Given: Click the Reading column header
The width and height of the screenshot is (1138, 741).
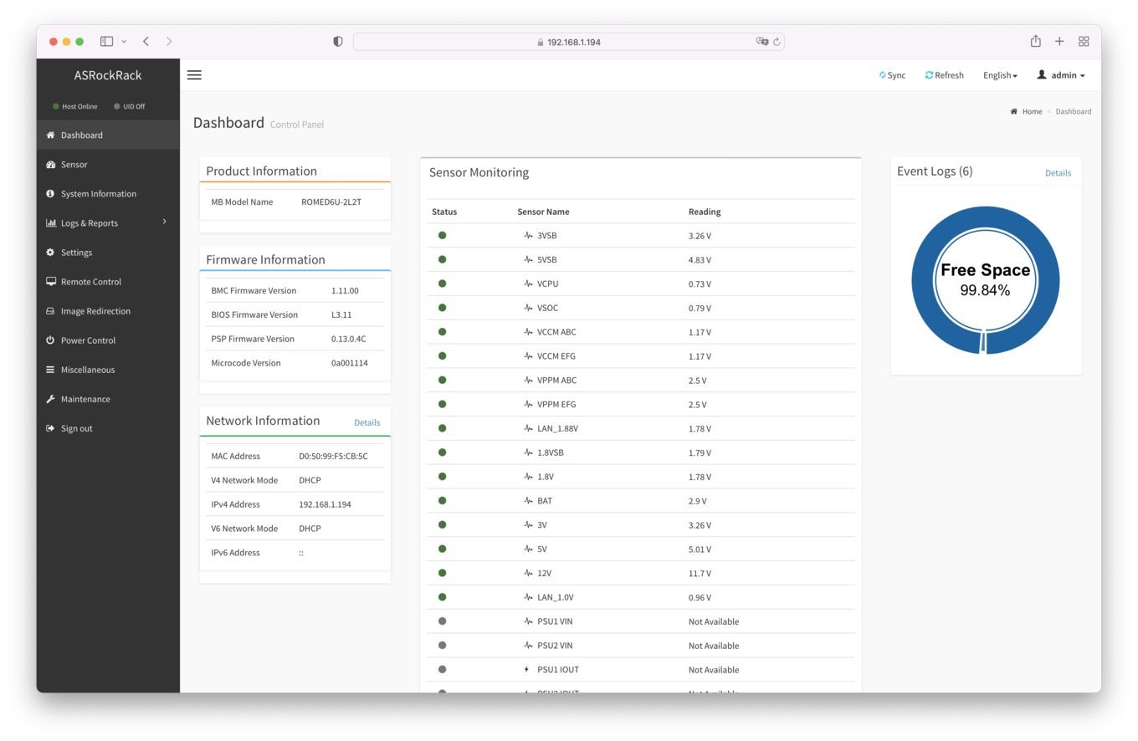Looking at the screenshot, I should point(705,212).
